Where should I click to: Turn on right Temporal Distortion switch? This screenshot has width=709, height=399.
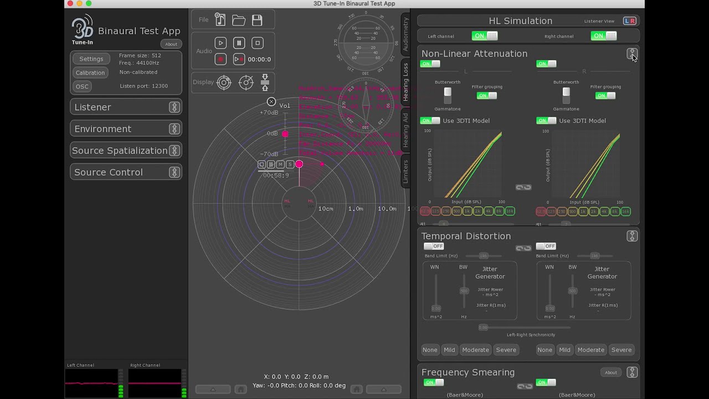click(x=546, y=246)
